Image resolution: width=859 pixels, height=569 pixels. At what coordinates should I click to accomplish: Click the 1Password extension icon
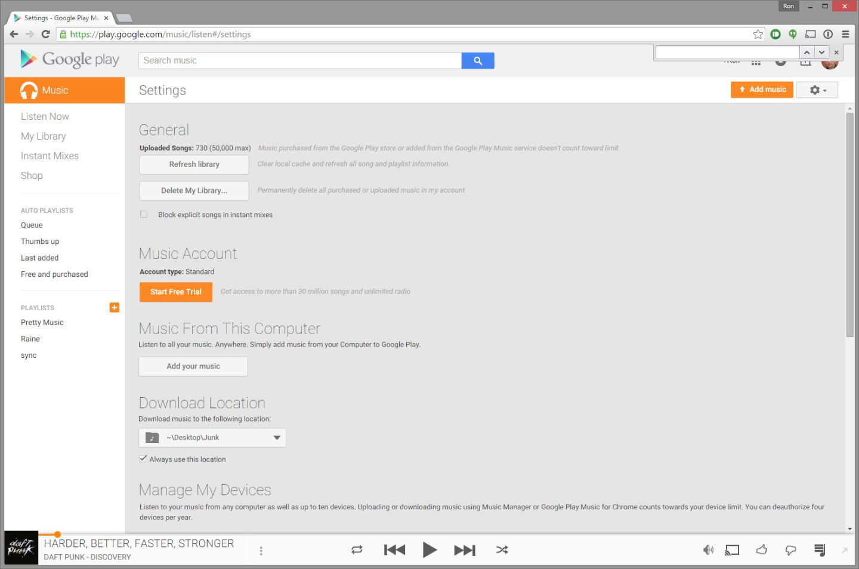tap(828, 34)
